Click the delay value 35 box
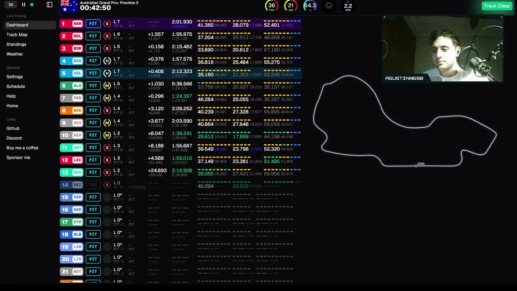517x291 pixels. [11, 5]
